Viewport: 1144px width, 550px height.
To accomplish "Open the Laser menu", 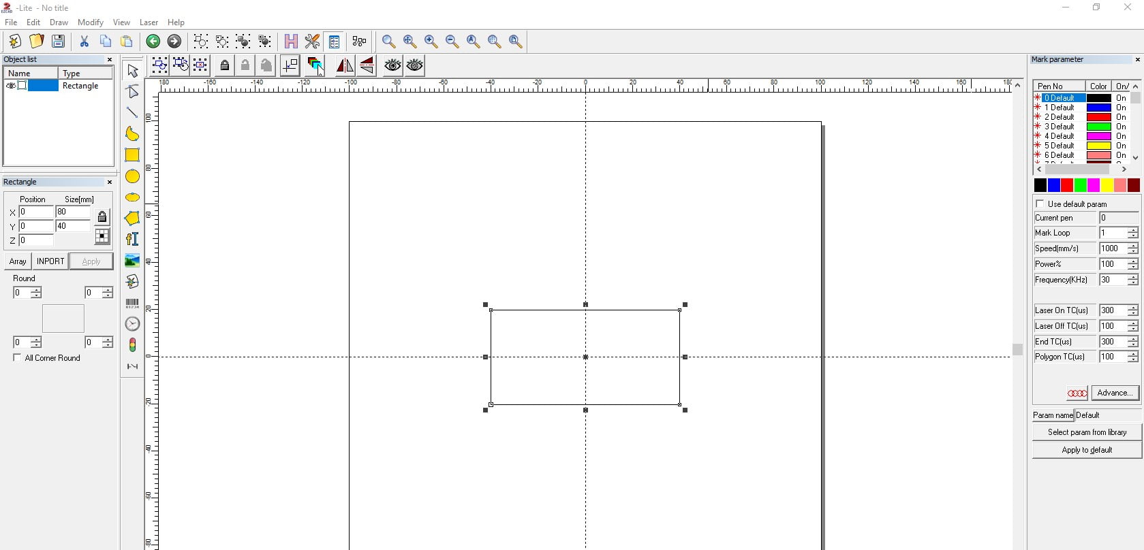I will (149, 22).
